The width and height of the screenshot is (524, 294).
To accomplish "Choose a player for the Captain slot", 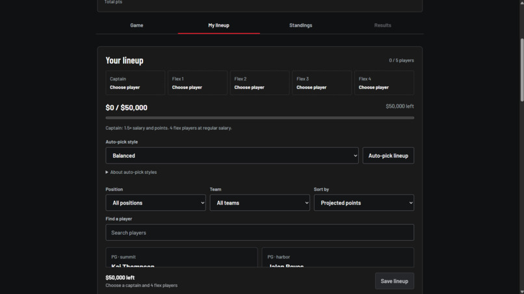I will coord(135,83).
